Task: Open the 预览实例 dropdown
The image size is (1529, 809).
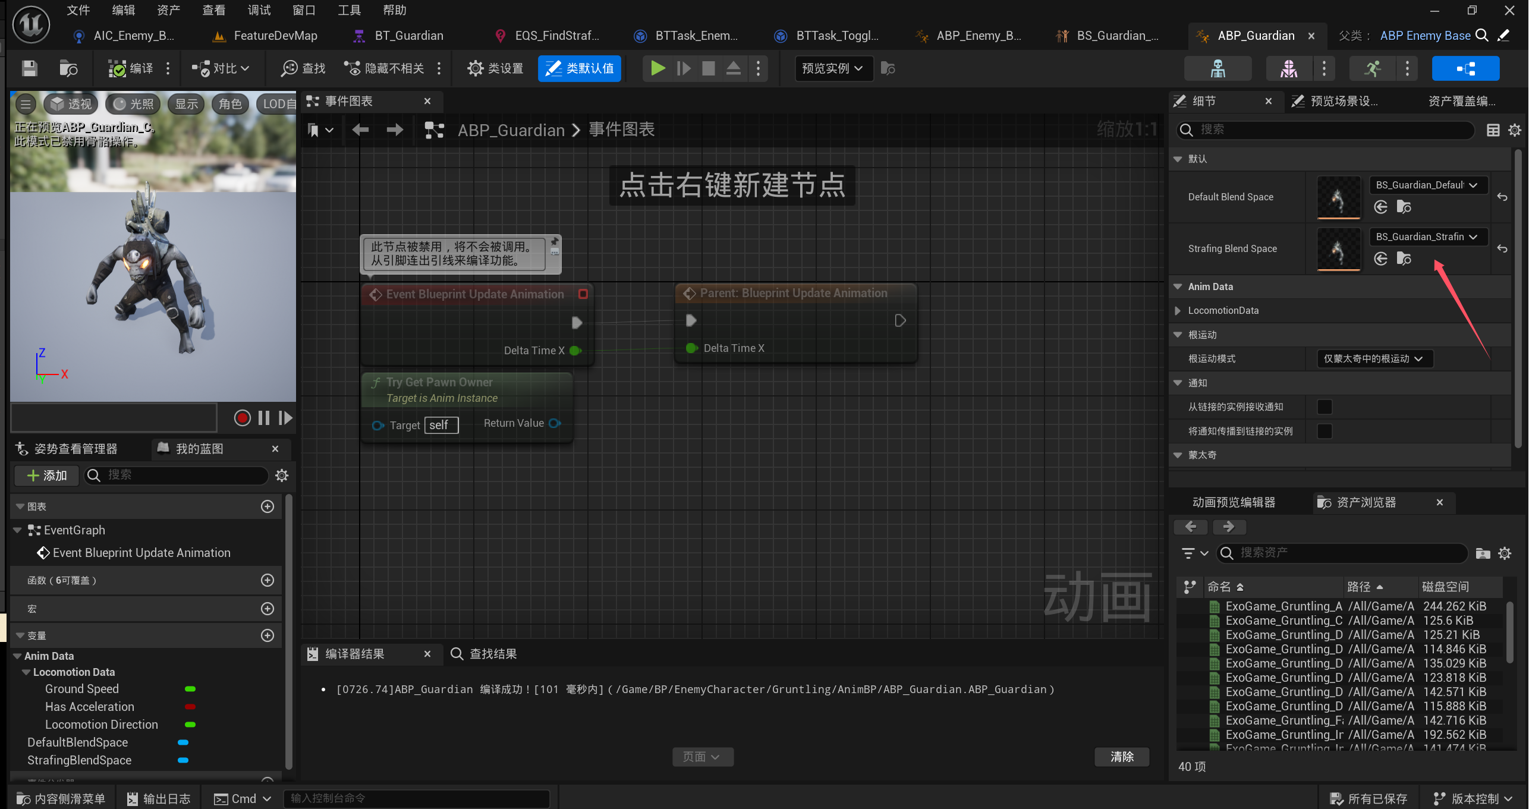Action: pos(833,68)
